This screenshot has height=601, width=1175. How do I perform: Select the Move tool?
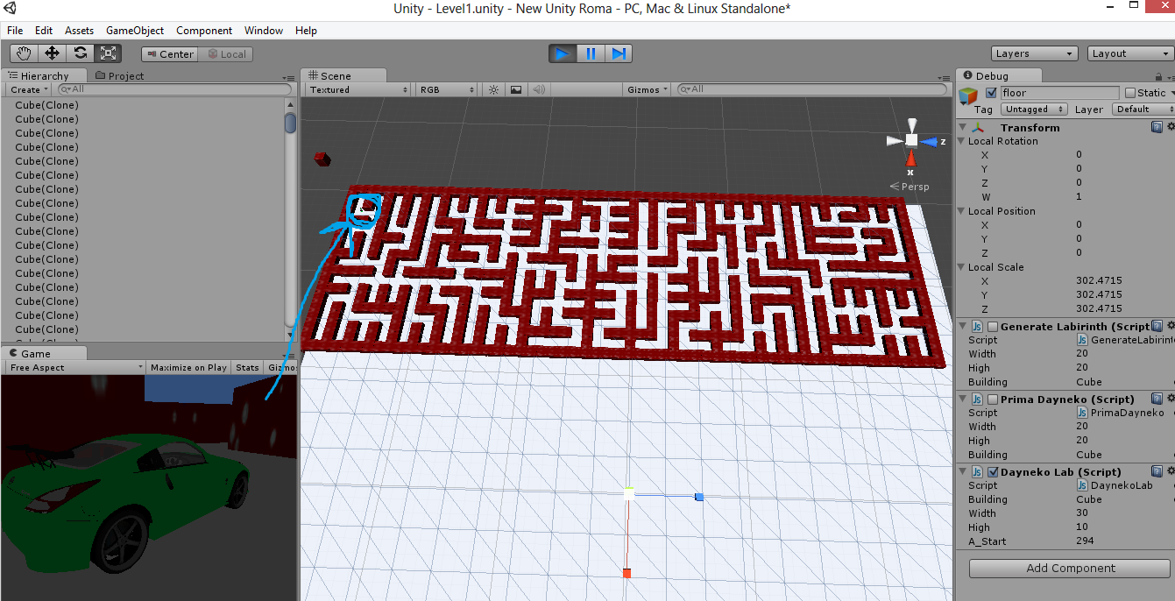[53, 53]
